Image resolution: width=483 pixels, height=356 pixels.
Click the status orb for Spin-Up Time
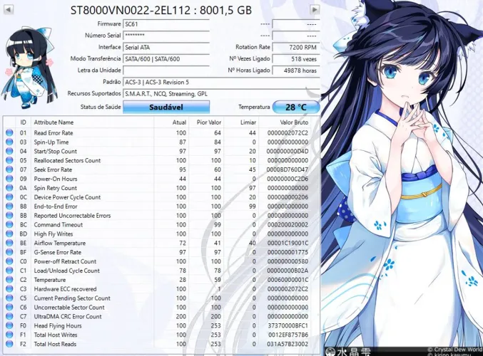click(9, 142)
